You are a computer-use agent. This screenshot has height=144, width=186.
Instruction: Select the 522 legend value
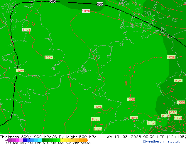pyautogui.click(x=38, y=143)
